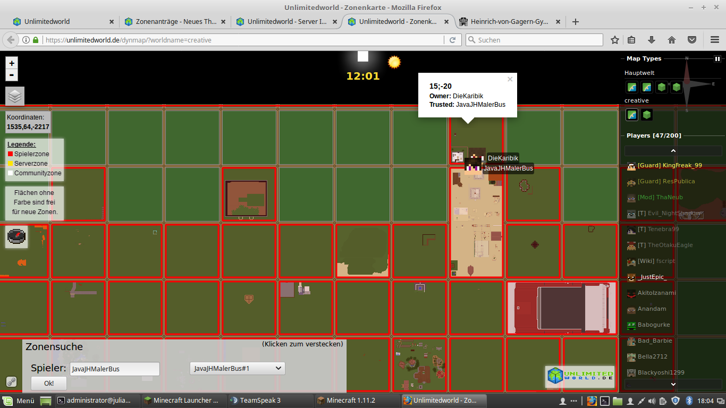Switch to administrator@julia terminal window

click(97, 401)
